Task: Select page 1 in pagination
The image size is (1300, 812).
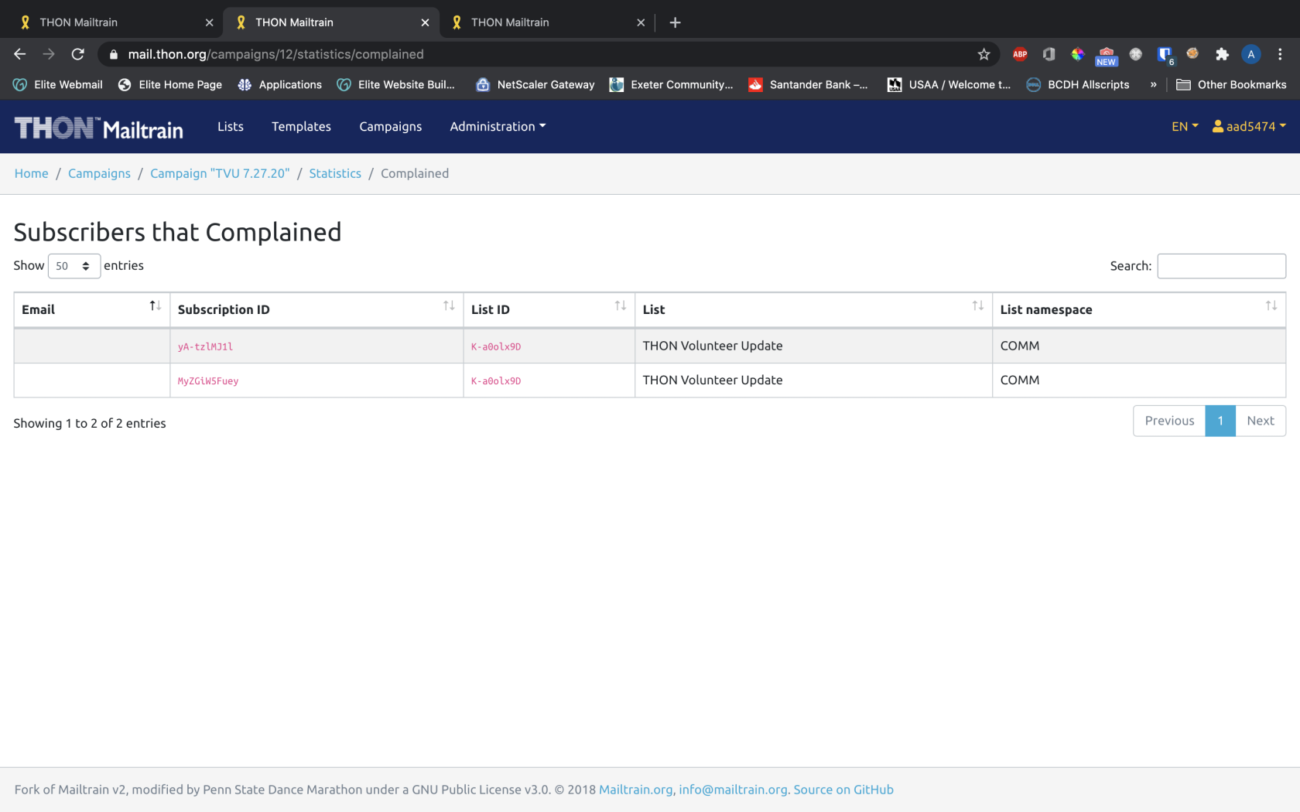Action: pos(1220,421)
